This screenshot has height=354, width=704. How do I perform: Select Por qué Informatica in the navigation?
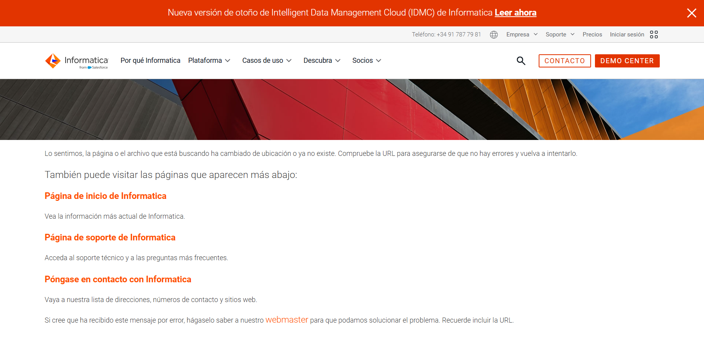tap(150, 60)
